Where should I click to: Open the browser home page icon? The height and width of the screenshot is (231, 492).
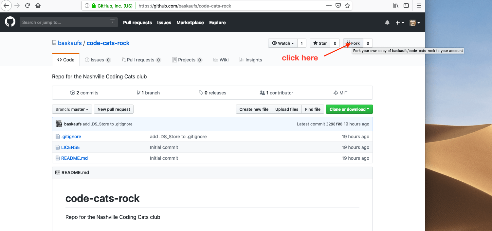(x=38, y=6)
